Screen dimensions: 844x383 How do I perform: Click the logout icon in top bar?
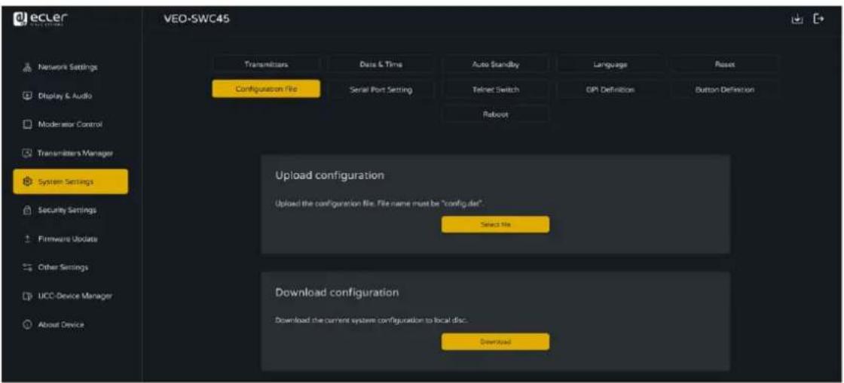pyautogui.click(x=818, y=20)
